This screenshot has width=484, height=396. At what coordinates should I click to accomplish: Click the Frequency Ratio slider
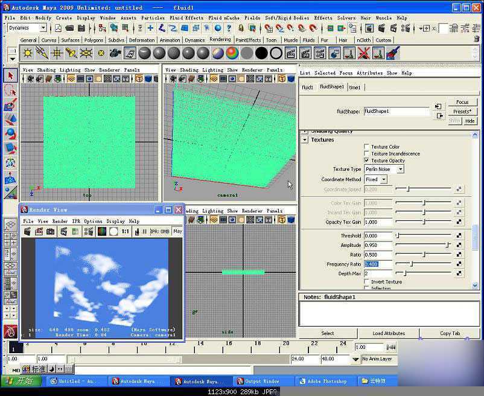click(x=422, y=264)
